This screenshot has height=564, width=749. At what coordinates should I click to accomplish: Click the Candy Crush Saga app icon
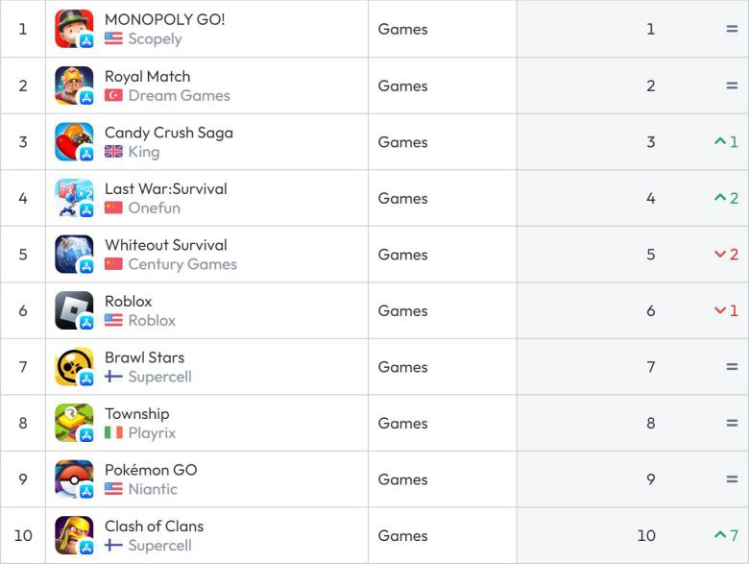coord(74,141)
